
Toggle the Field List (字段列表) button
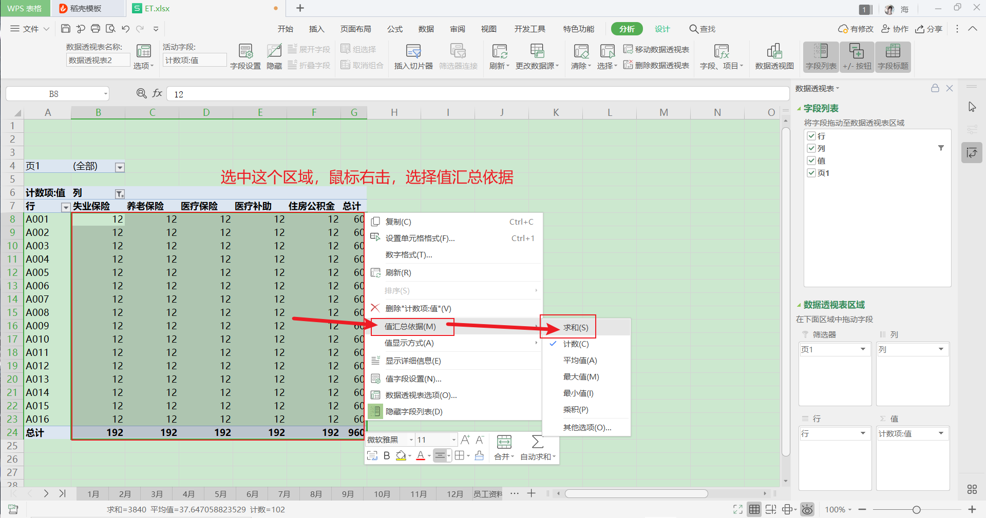(821, 56)
